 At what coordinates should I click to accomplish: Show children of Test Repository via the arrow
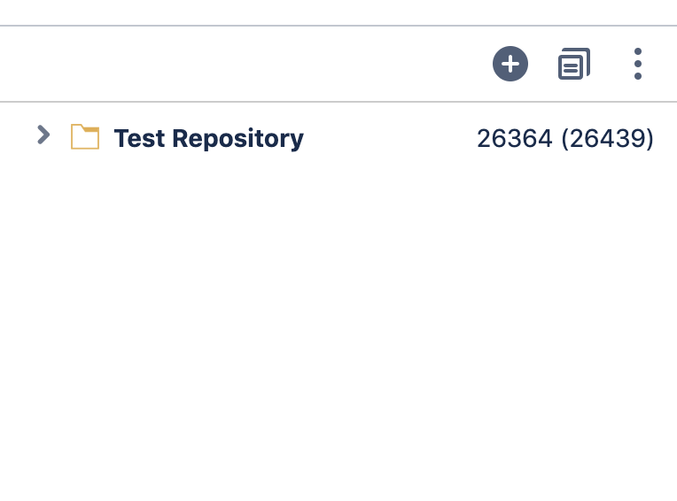[43, 135]
